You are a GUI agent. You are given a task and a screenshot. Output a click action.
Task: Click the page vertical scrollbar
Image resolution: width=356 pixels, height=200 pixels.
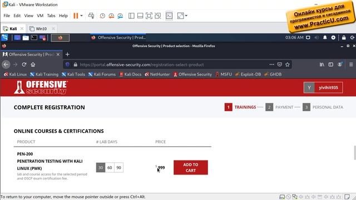(x=355, y=153)
